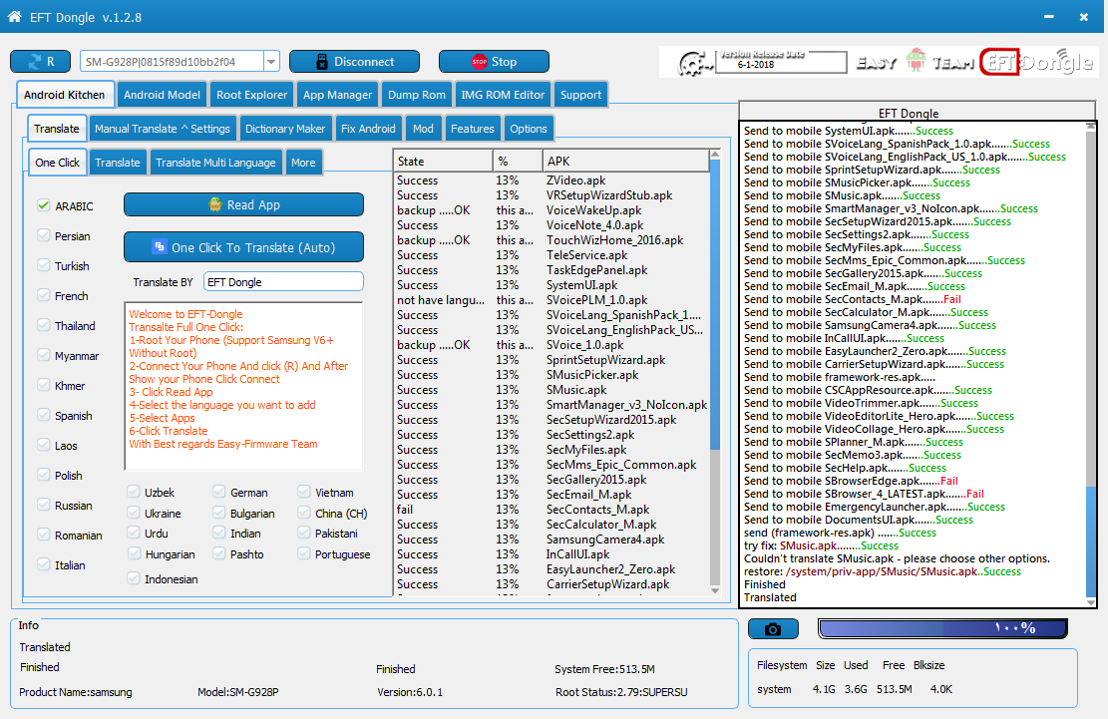Viewport: 1108px width, 719px height.
Task: Open the Options tab
Action: (528, 129)
